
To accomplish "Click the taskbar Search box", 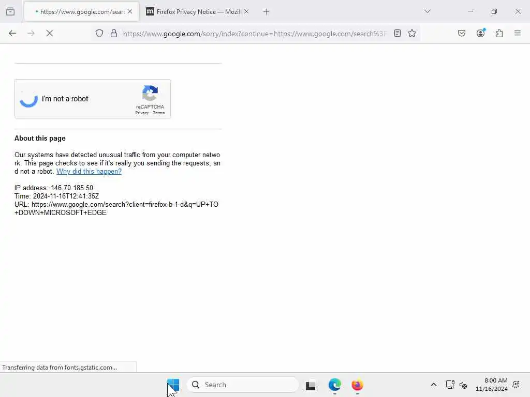I will tap(243, 385).
